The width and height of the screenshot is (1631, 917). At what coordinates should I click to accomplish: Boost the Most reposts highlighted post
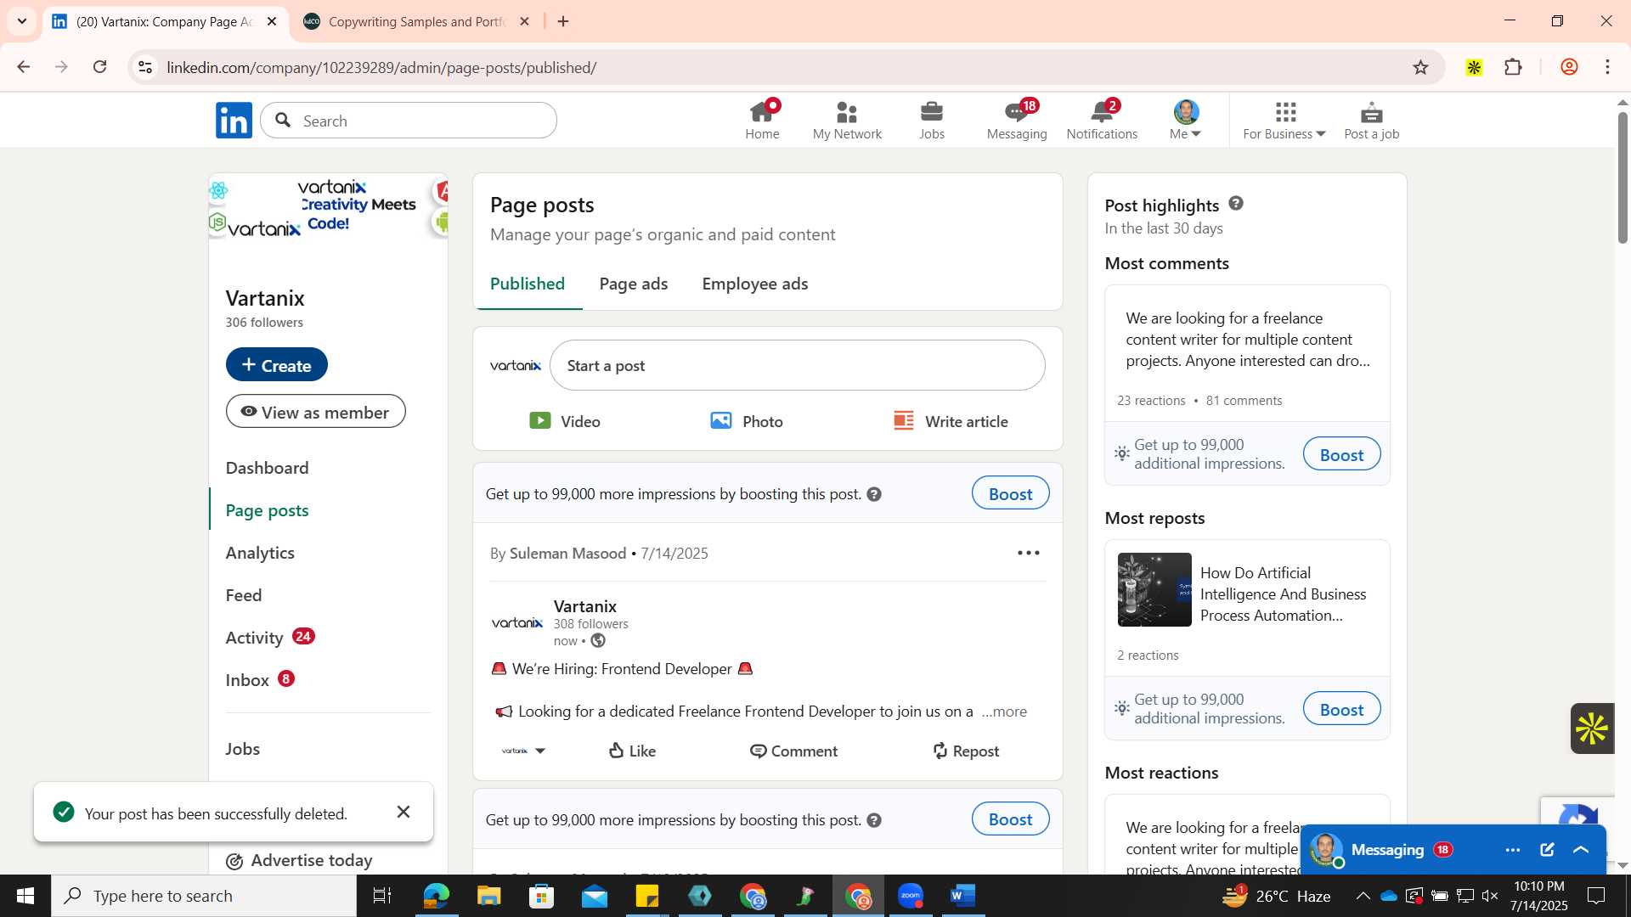(1341, 709)
